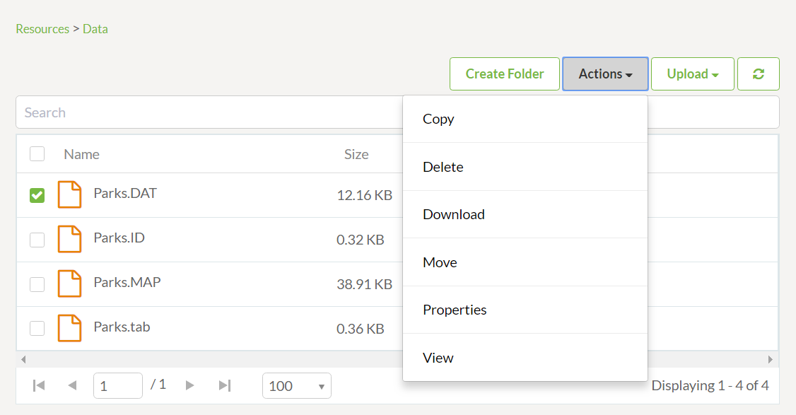The width and height of the screenshot is (796, 415).
Task: Toggle the select-all checkbox in header
Action: 37,153
